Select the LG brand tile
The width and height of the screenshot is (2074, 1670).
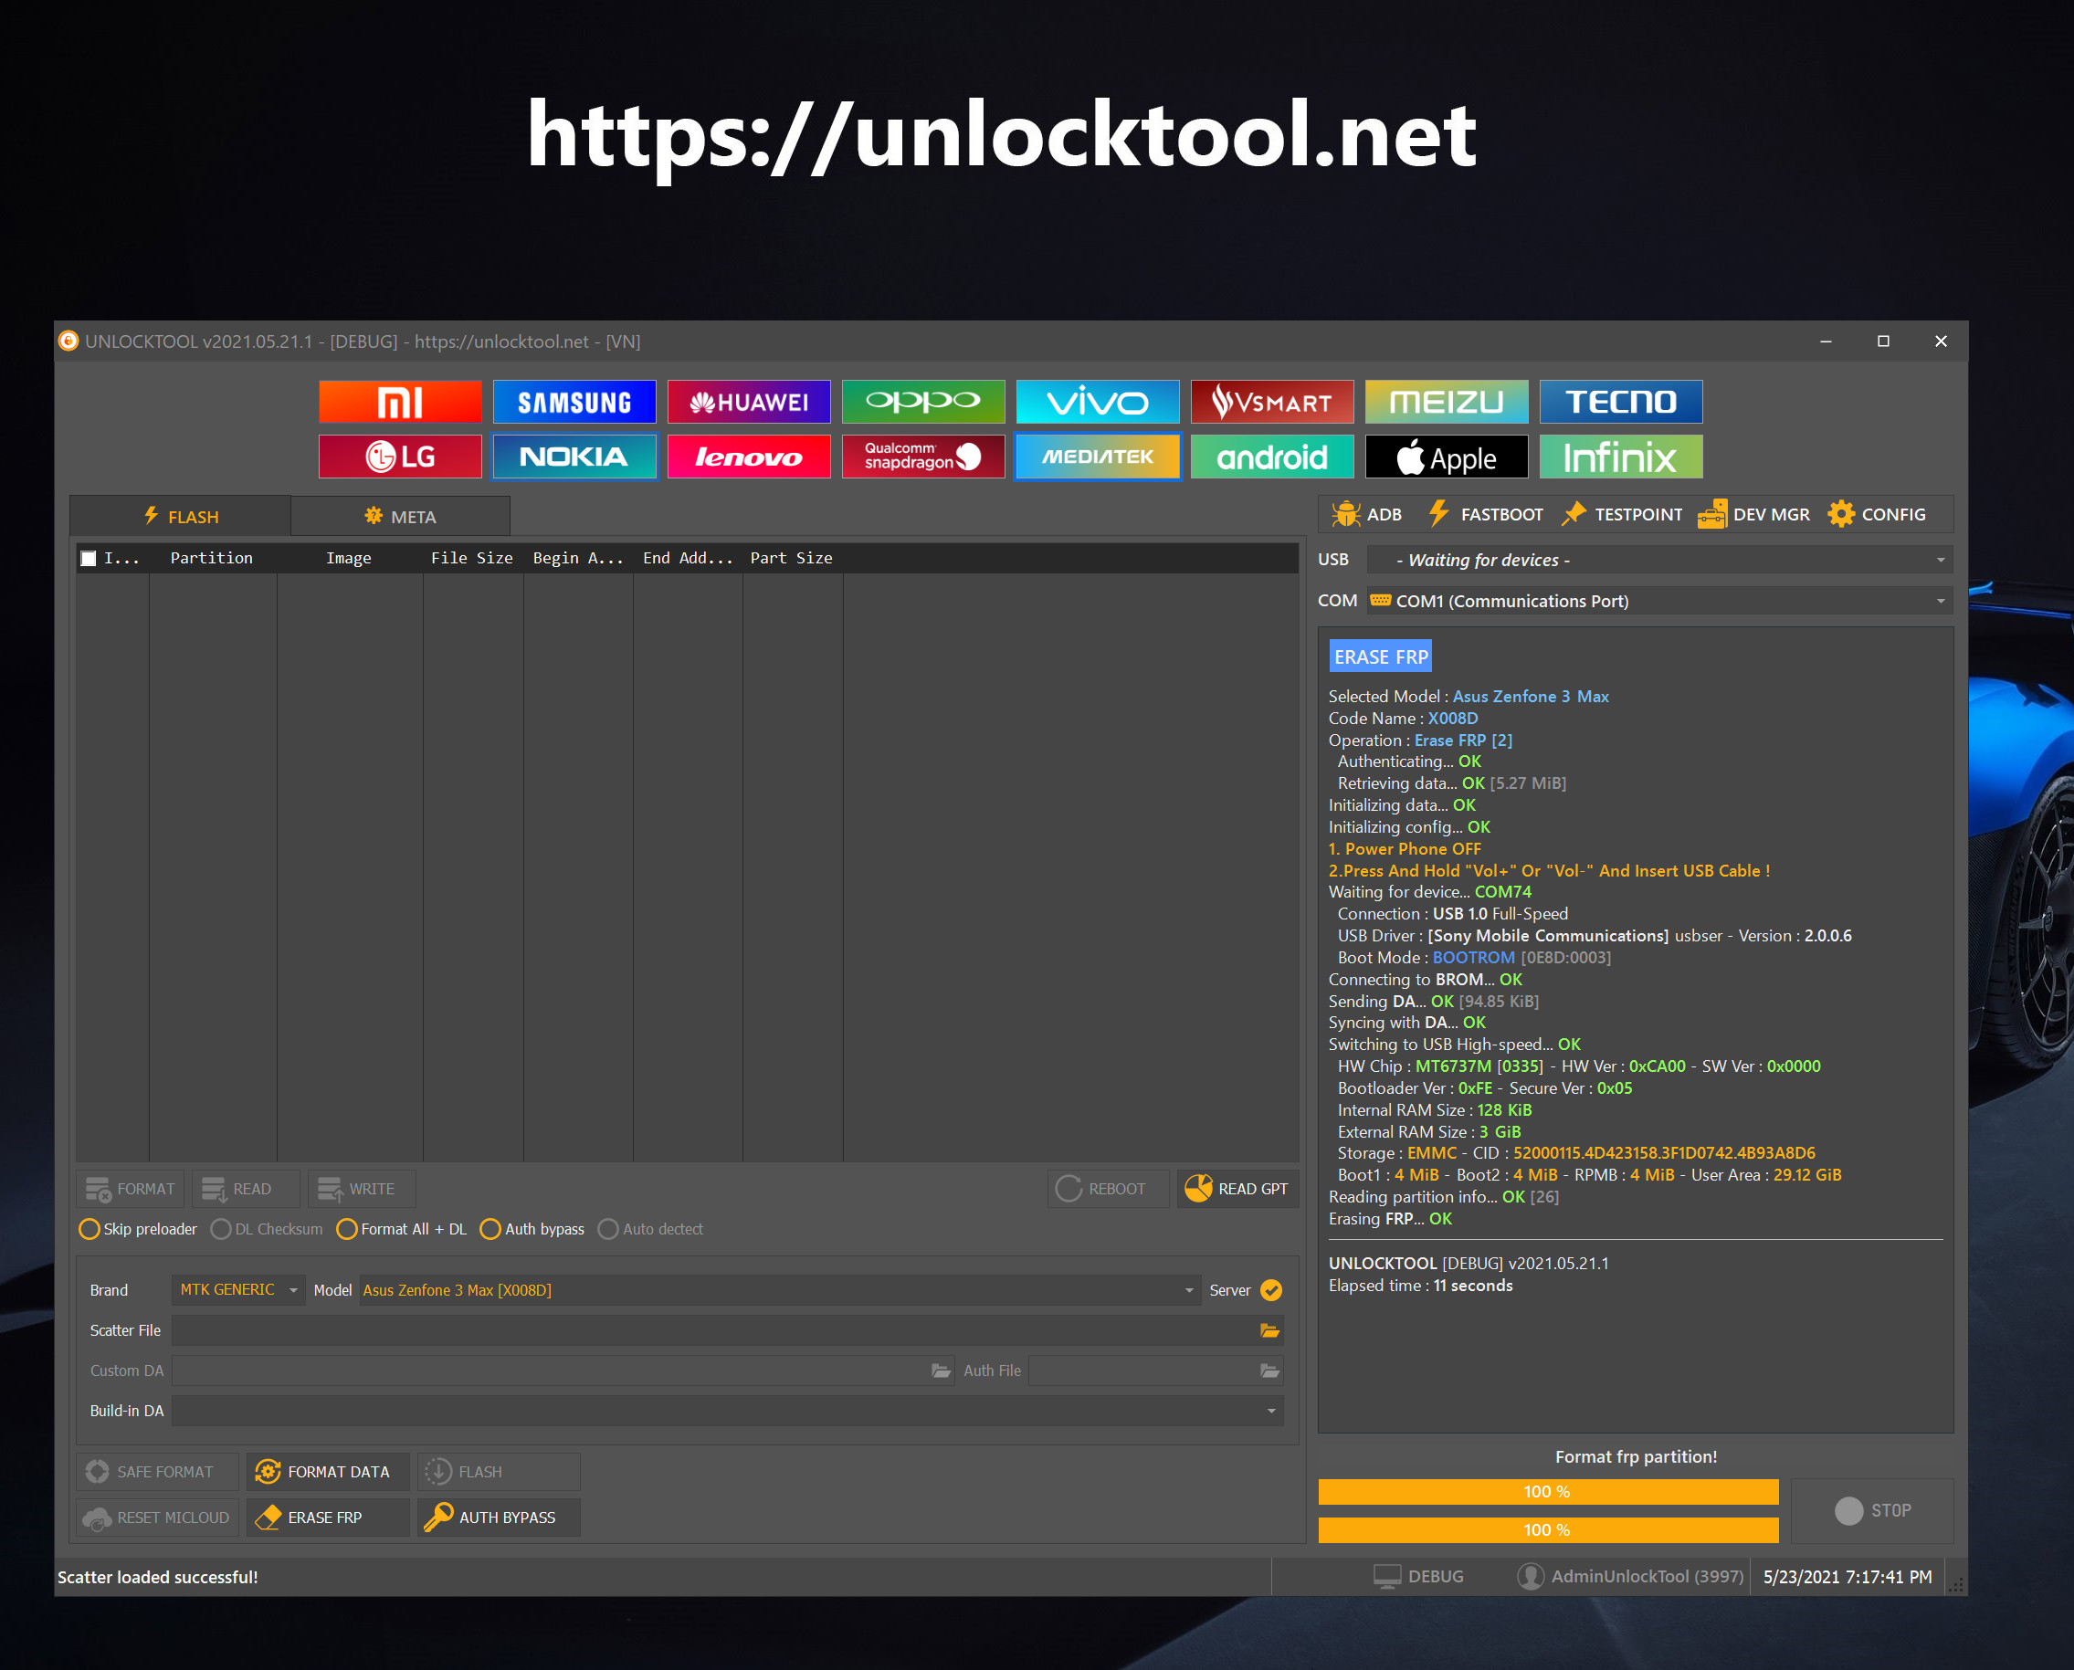(x=399, y=457)
